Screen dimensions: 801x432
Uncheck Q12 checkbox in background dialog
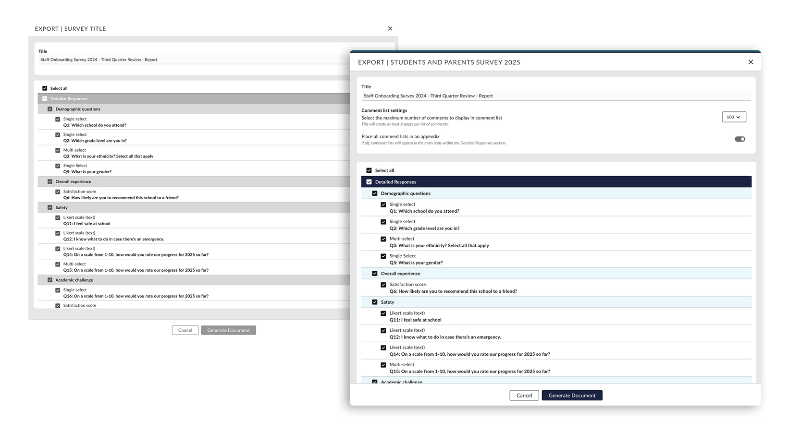58,233
